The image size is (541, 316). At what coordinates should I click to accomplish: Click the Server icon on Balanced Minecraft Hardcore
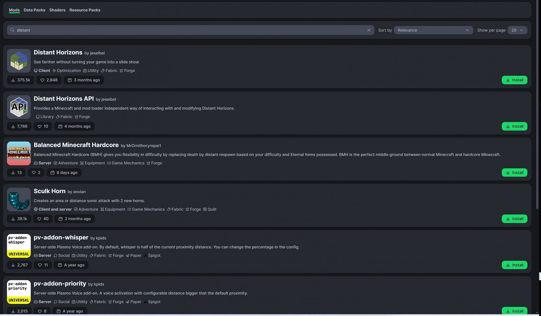coord(35,163)
